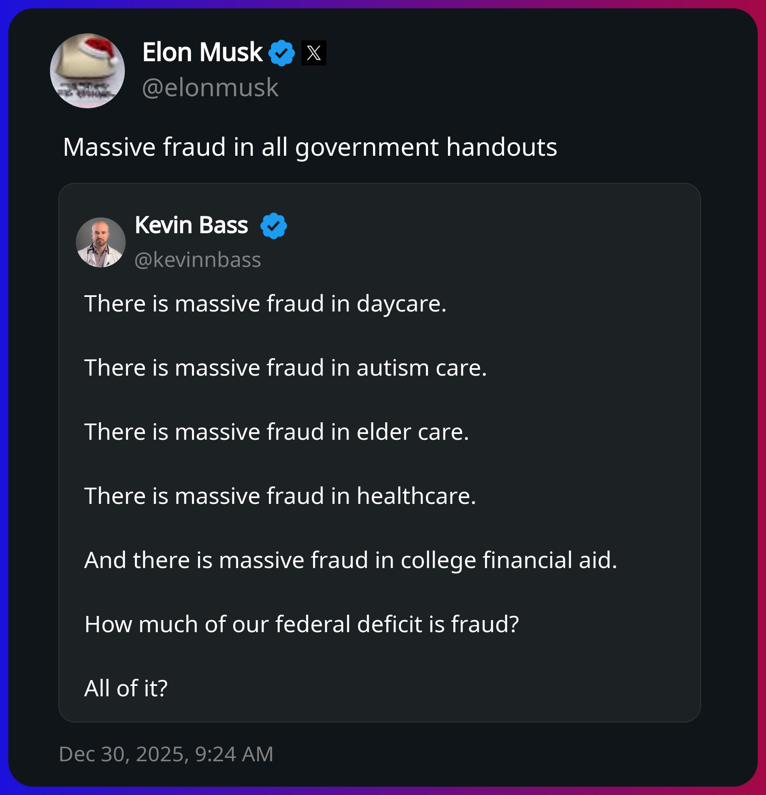Click the "massive fraud in daycare" line
766x795 pixels.
coord(265,304)
